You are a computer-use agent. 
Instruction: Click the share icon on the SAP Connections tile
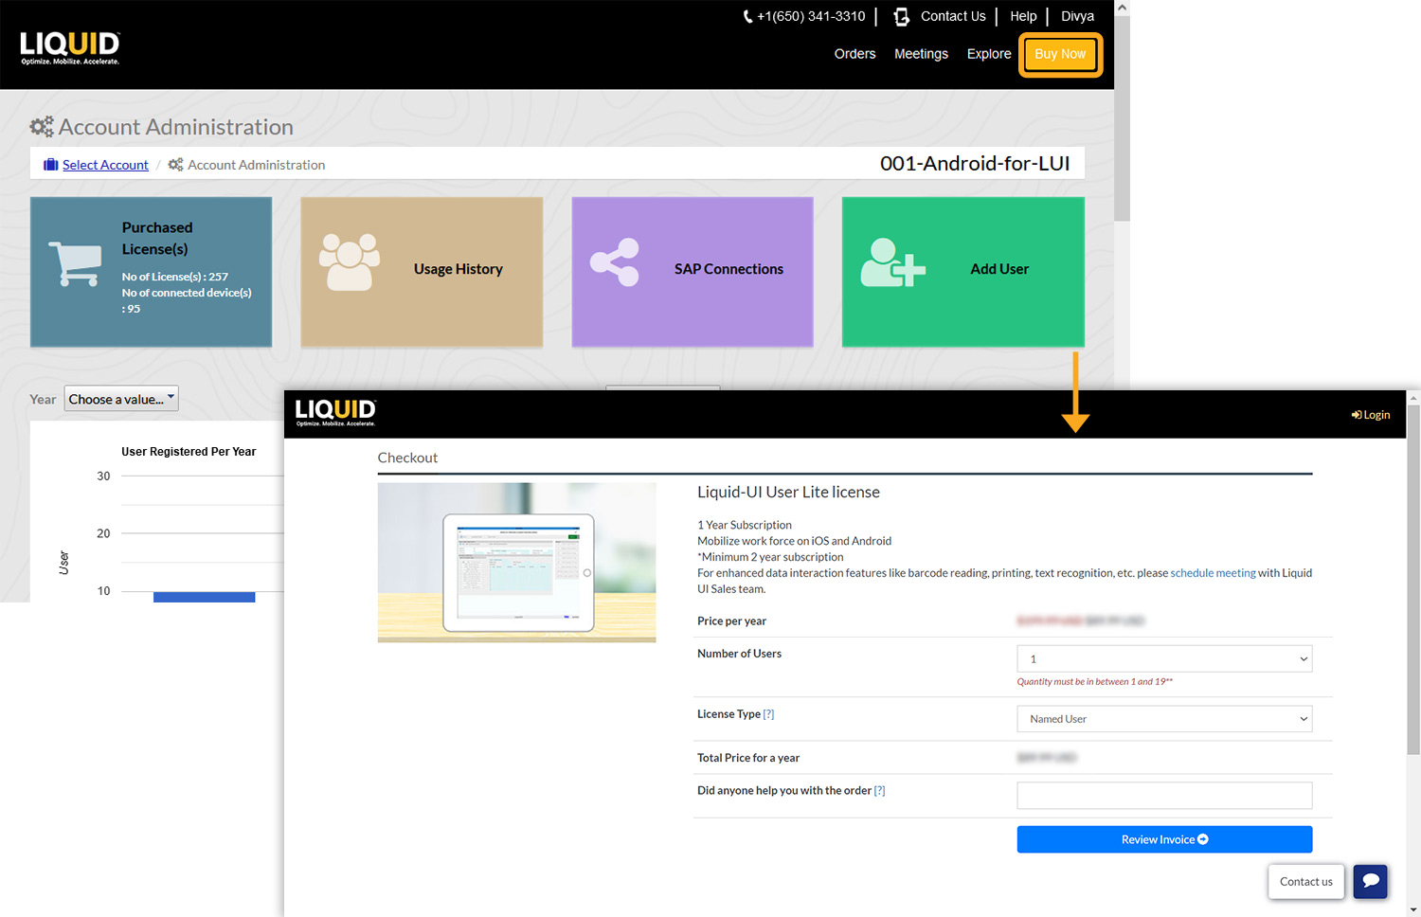[615, 262]
